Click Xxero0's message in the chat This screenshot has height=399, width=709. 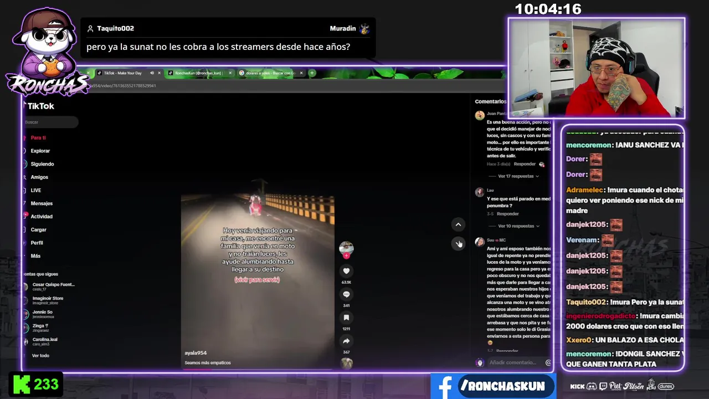click(x=625, y=340)
